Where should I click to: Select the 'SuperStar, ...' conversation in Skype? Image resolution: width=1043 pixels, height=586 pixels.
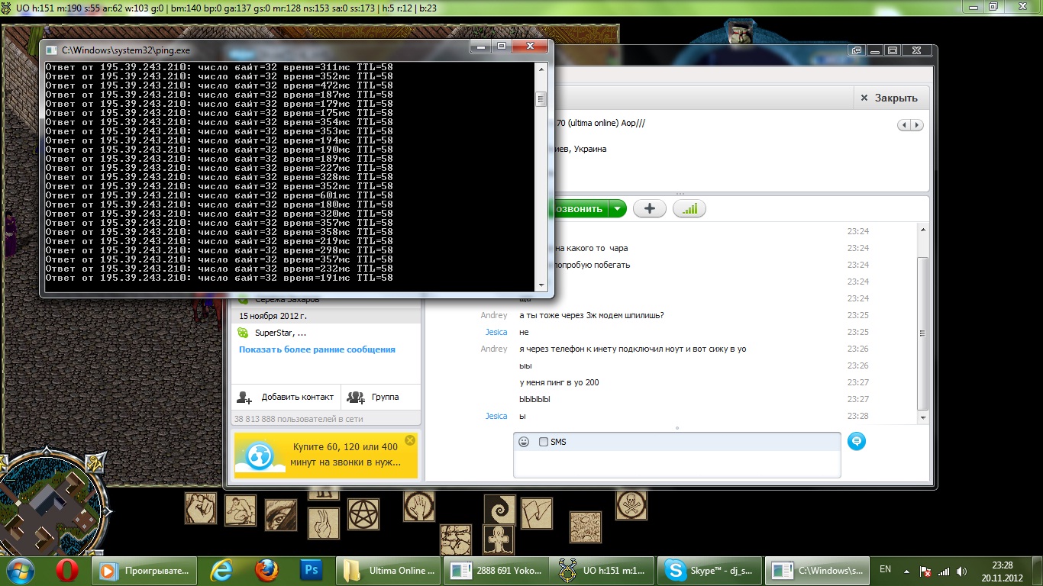coord(326,333)
